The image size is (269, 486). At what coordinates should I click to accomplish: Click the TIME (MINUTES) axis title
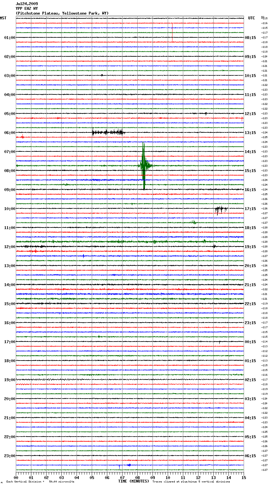[134, 481]
